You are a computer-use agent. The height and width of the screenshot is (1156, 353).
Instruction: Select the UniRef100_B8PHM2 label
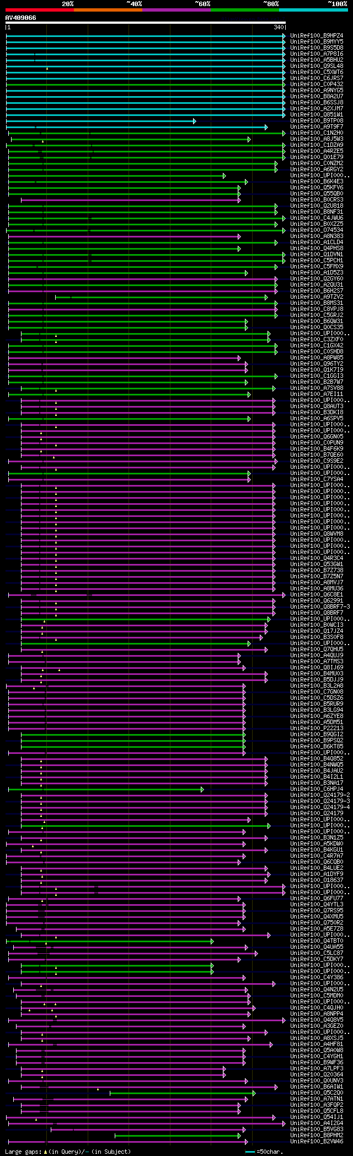317,1135
